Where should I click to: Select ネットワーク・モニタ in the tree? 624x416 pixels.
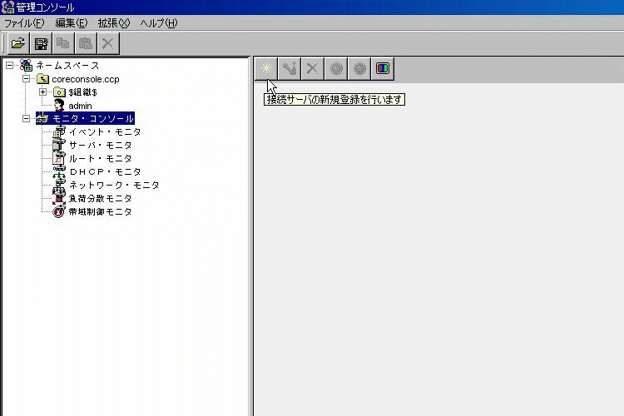tap(114, 185)
